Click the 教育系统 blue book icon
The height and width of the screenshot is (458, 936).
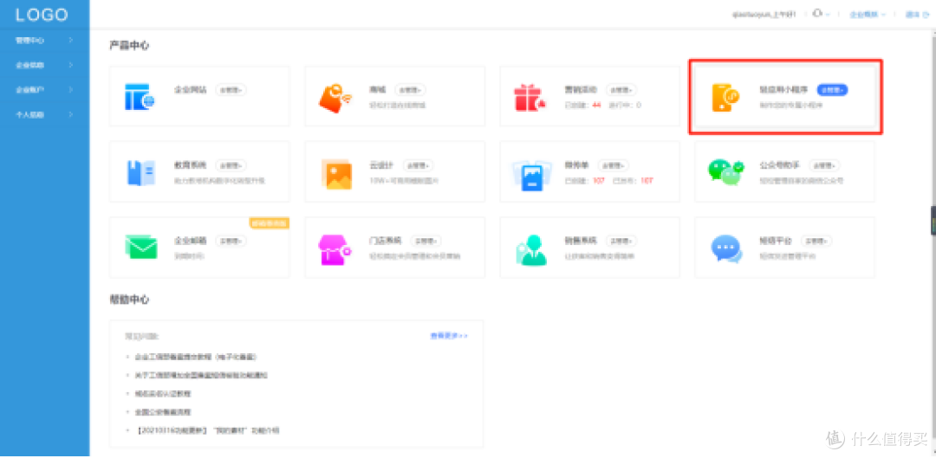point(141,173)
